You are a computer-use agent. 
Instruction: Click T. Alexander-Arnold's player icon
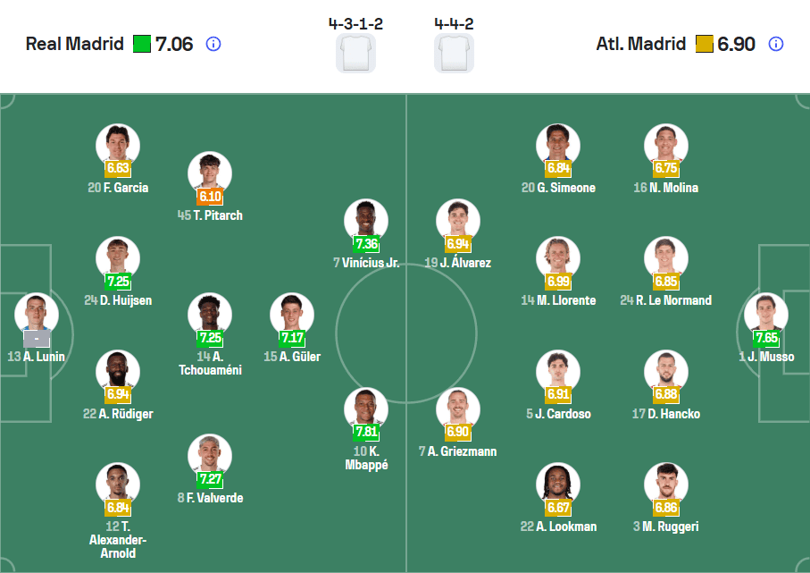118,483
